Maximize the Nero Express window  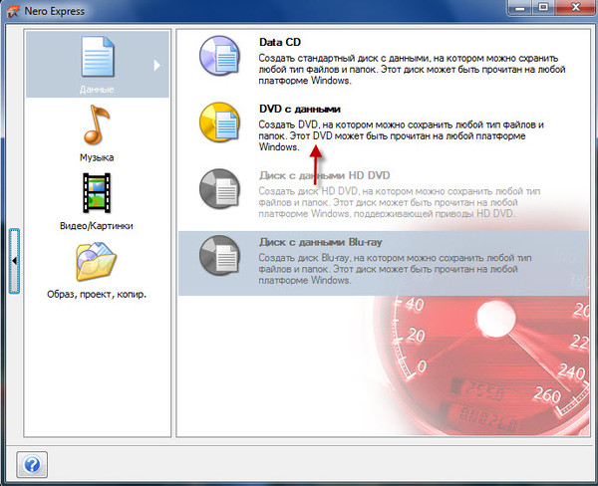tap(543, 7)
